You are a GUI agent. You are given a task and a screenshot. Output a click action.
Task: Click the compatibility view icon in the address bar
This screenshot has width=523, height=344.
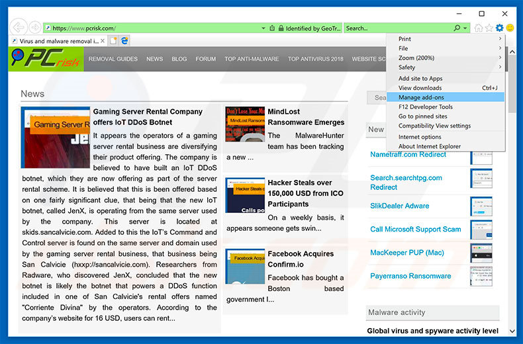(272, 28)
